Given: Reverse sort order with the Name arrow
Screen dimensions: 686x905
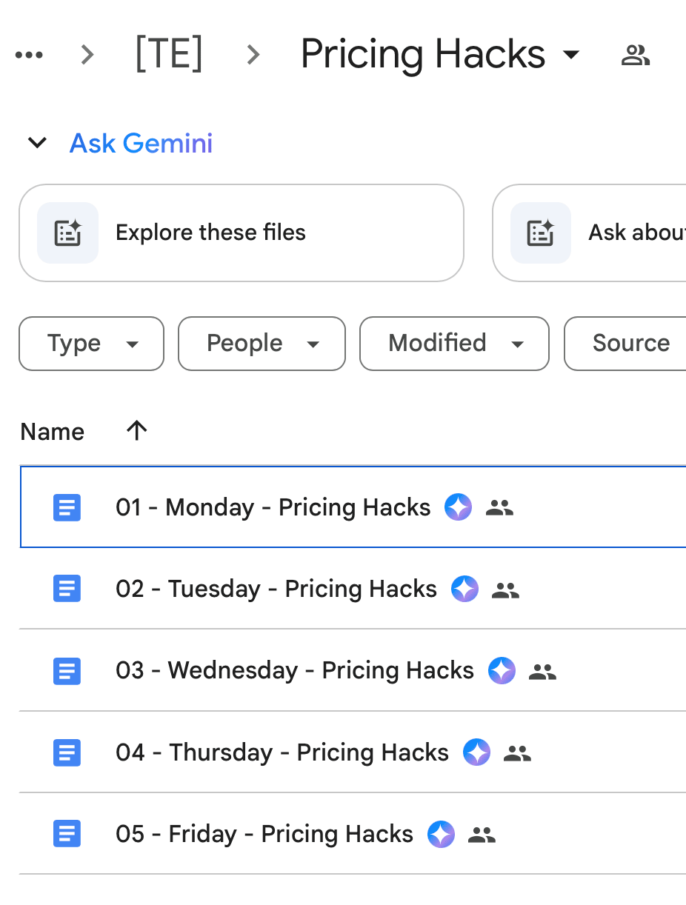Looking at the screenshot, I should (x=137, y=430).
